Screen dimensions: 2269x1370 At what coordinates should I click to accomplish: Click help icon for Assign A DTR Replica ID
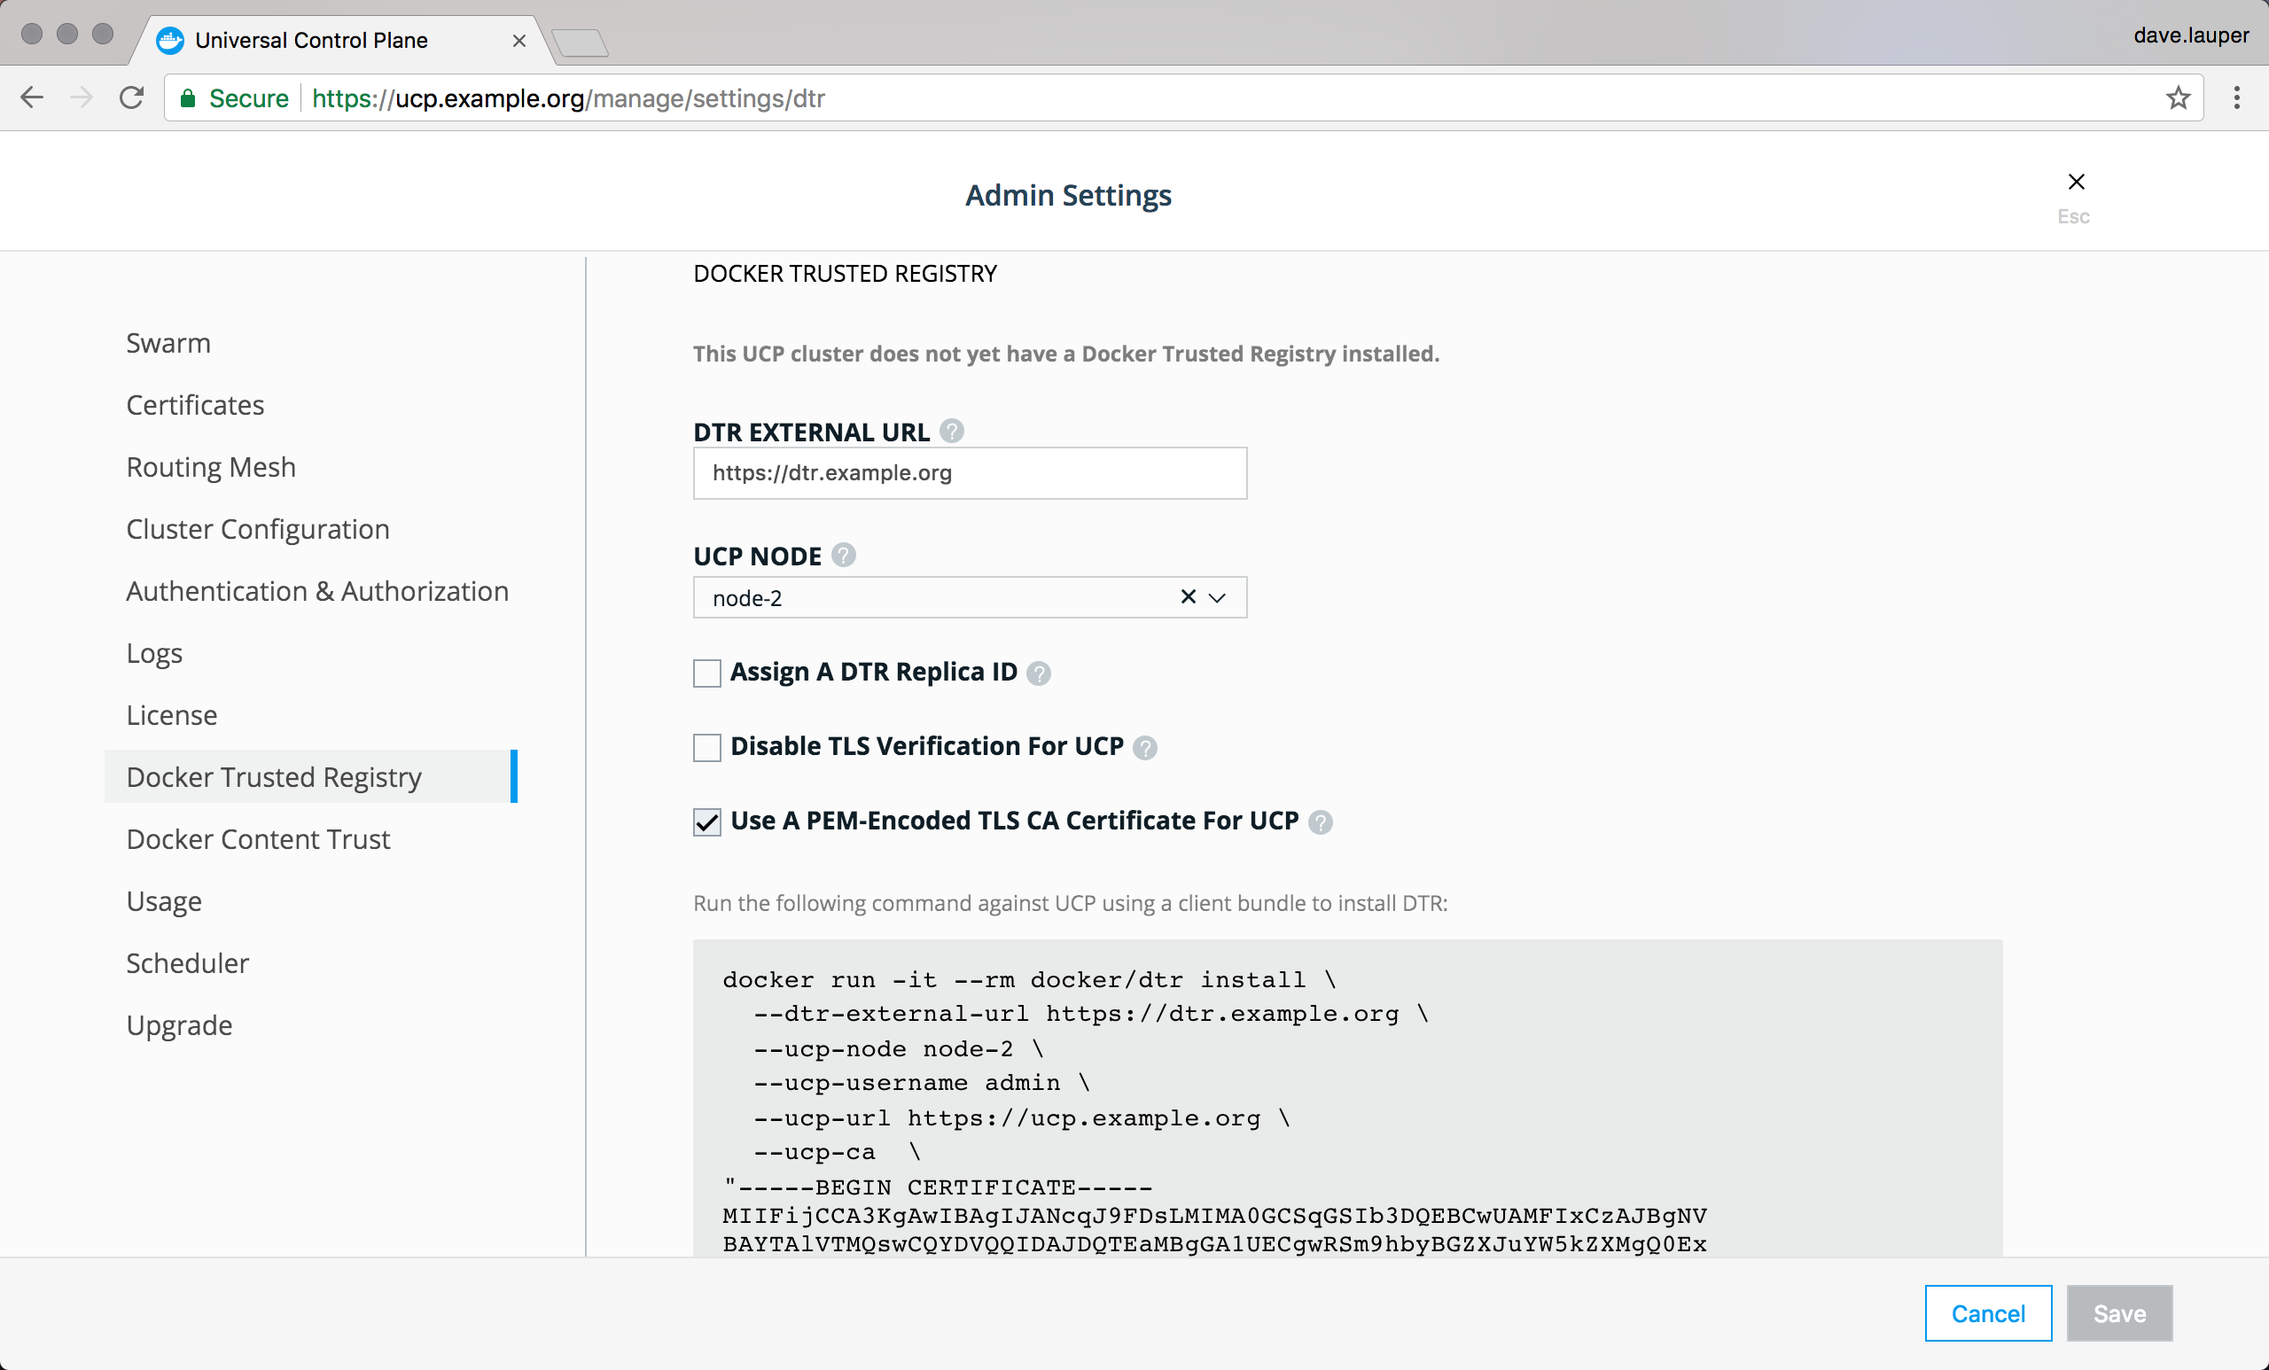(1038, 673)
